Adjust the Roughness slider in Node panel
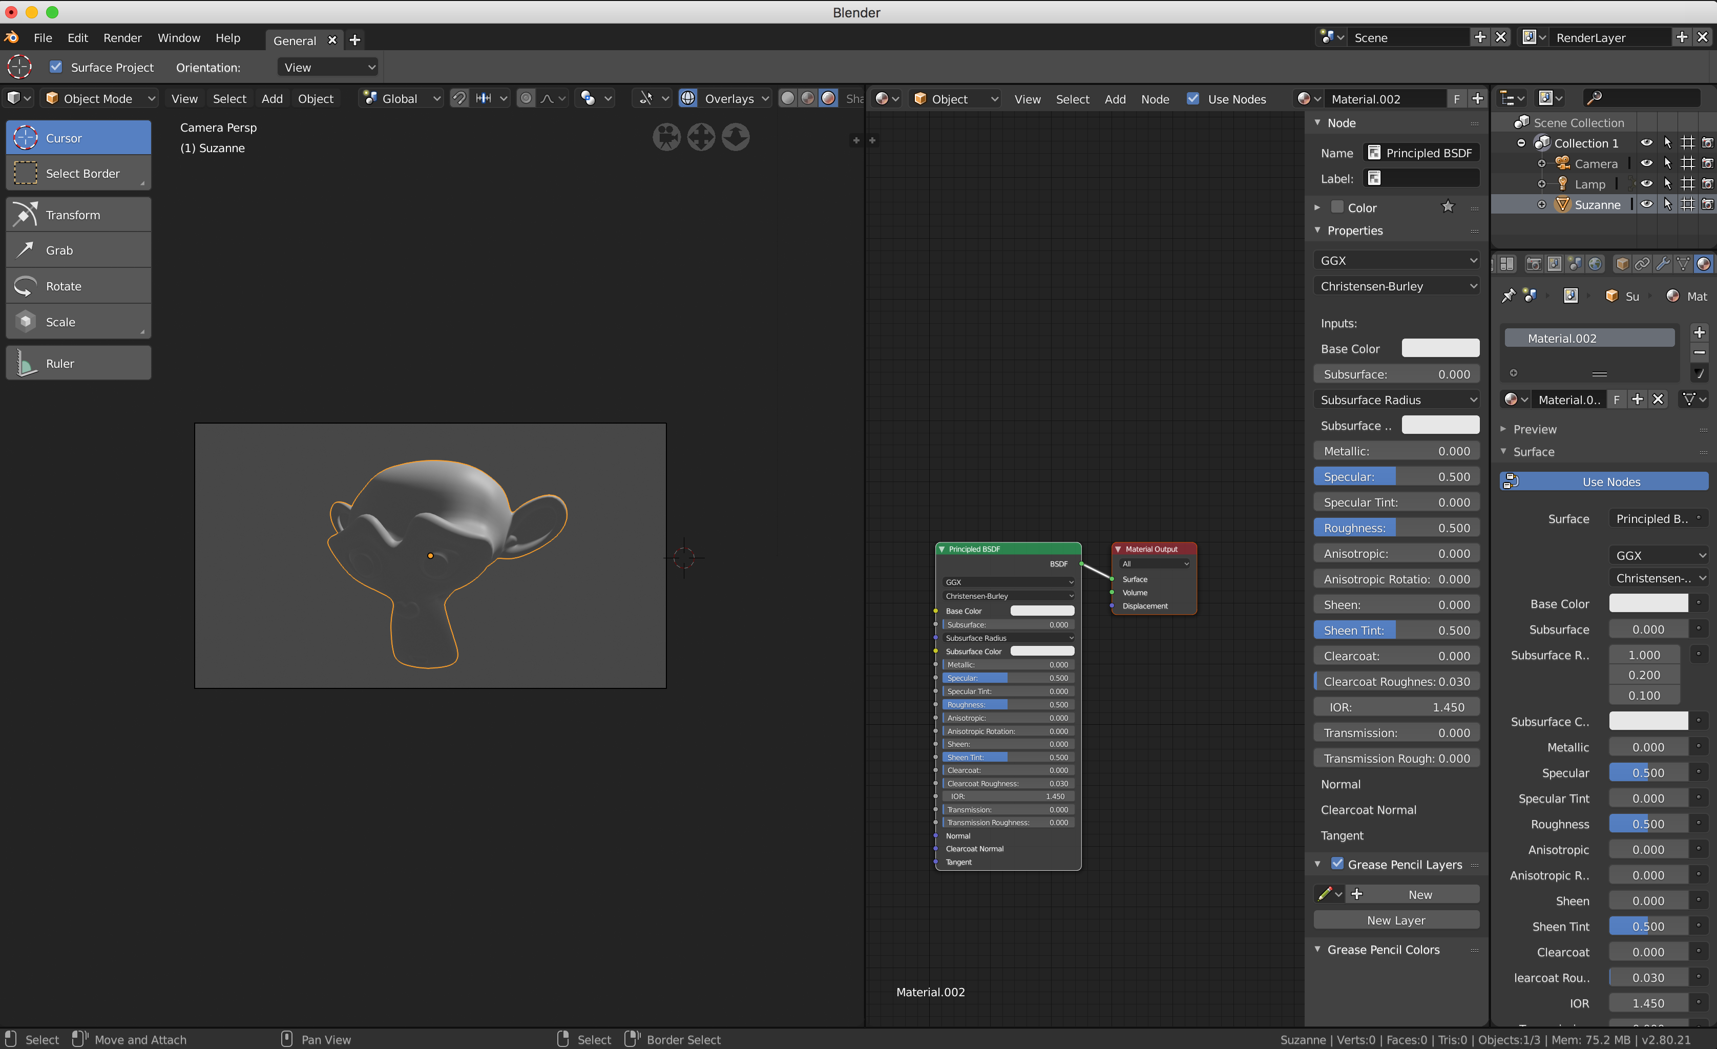This screenshot has height=1049, width=1717. tap(1396, 528)
